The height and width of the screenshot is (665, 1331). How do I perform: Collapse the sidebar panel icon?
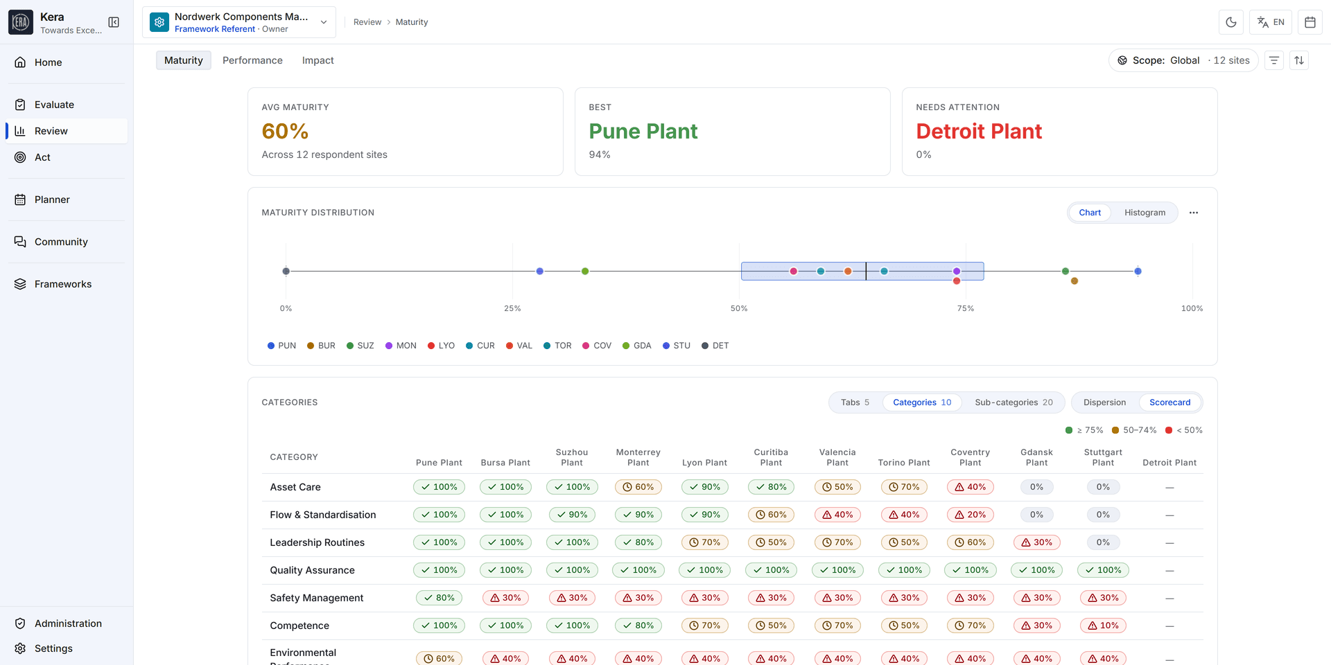pyautogui.click(x=114, y=22)
